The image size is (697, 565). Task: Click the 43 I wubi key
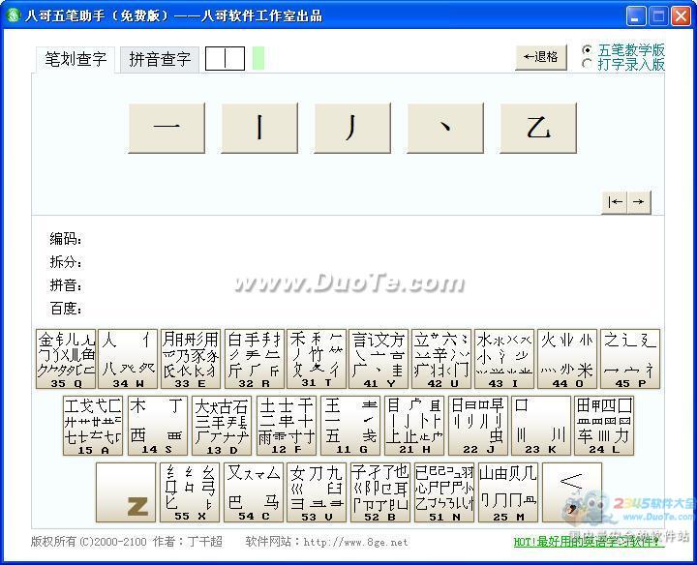pyautogui.click(x=504, y=359)
